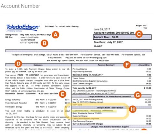This screenshot has height=134, width=154.
Task: Click the orange B marker
Action: pyautogui.click(x=45, y=43)
